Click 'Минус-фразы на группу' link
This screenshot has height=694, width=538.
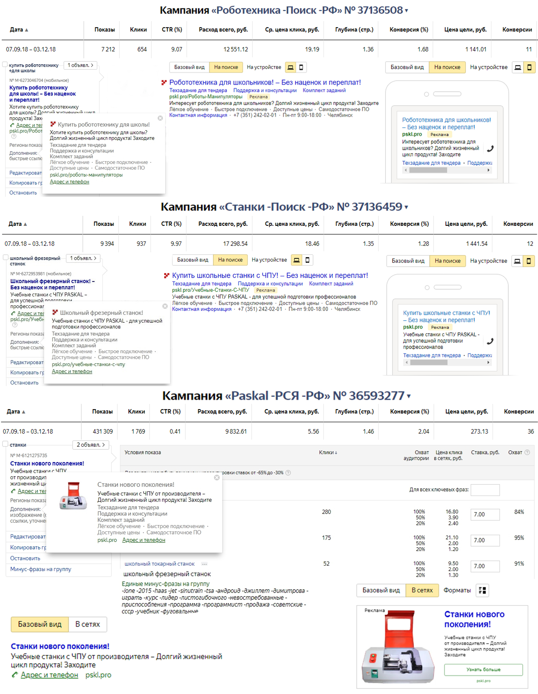[x=41, y=569]
